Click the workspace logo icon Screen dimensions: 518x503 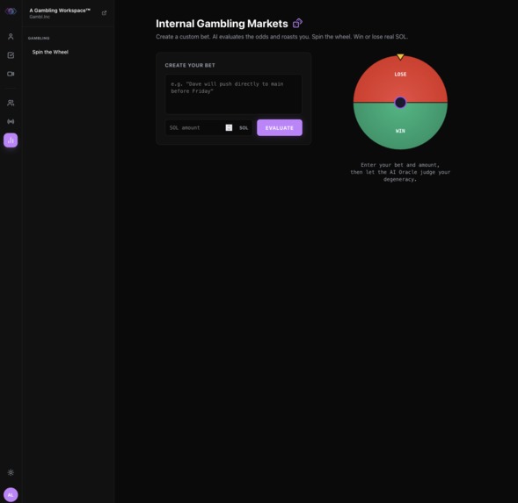point(11,11)
